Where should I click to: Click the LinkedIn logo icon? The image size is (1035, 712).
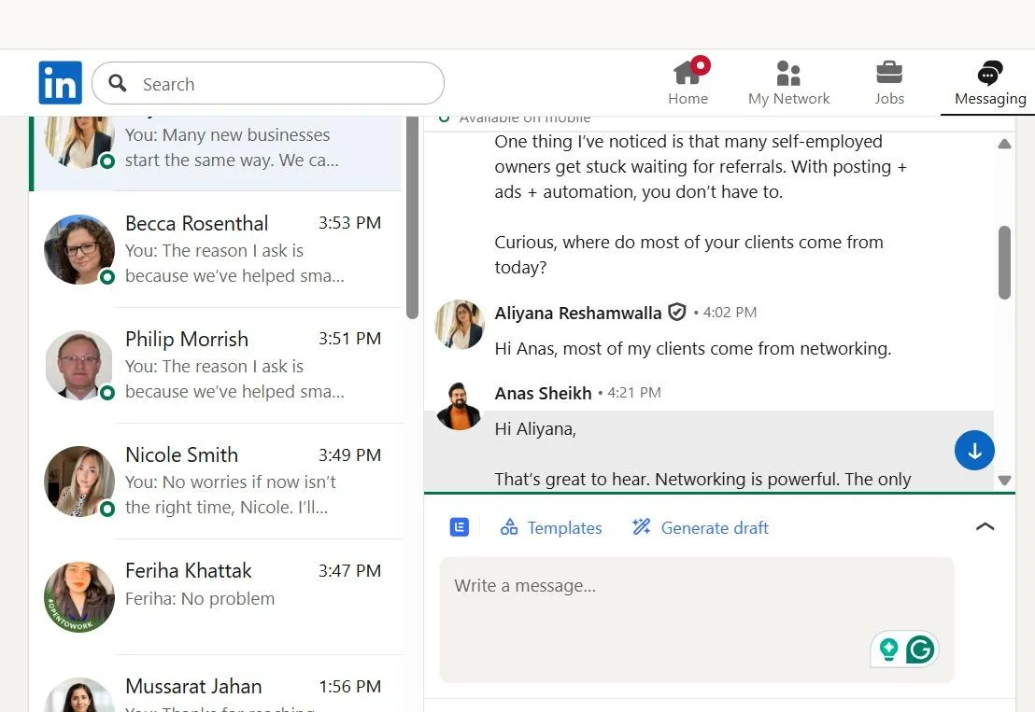[x=60, y=82]
